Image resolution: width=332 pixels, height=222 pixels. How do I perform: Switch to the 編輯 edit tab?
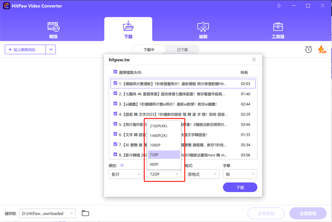[203, 30]
